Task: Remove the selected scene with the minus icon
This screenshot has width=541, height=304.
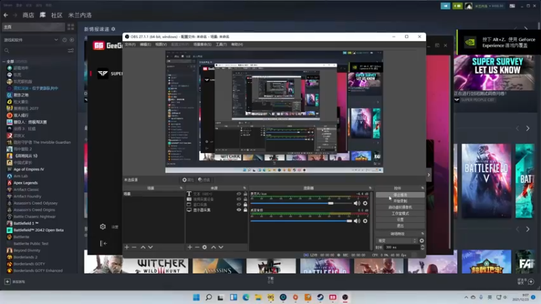Action: (134, 247)
